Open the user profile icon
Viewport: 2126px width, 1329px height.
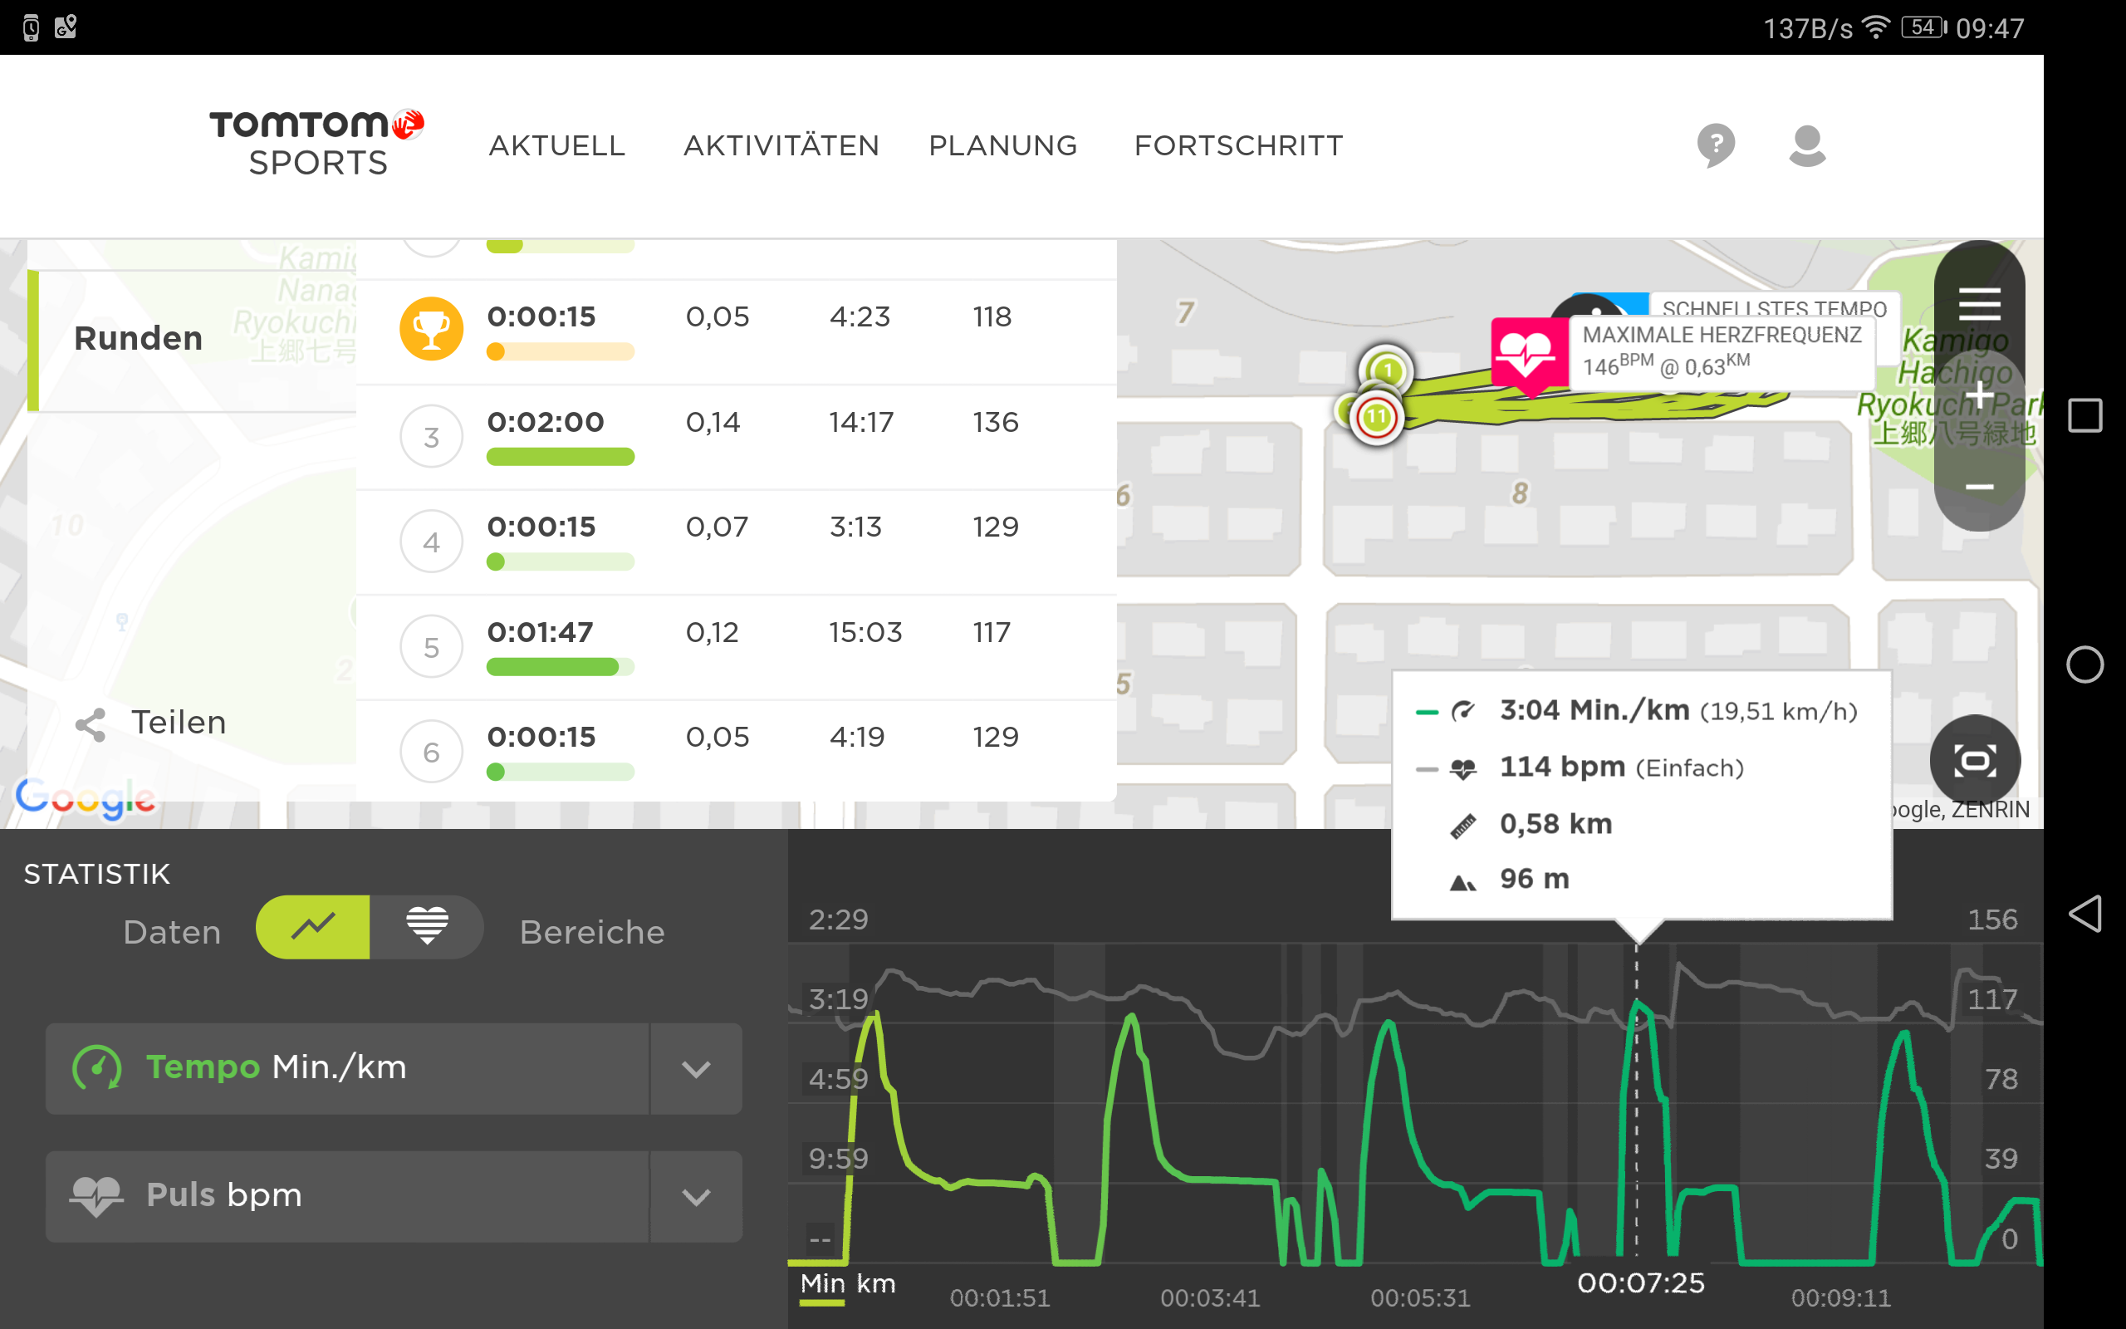pos(1807,145)
